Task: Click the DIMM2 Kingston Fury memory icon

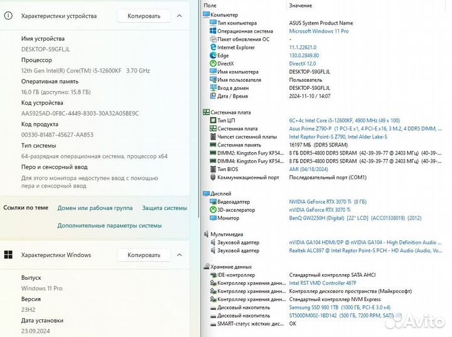Action: tap(213, 153)
